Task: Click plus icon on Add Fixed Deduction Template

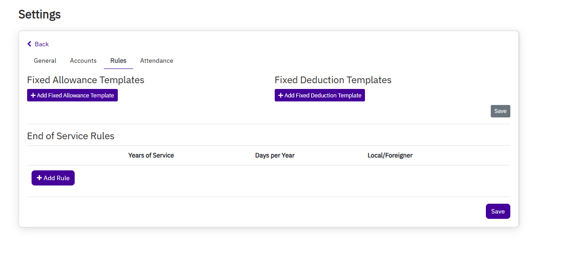Action: (280, 96)
